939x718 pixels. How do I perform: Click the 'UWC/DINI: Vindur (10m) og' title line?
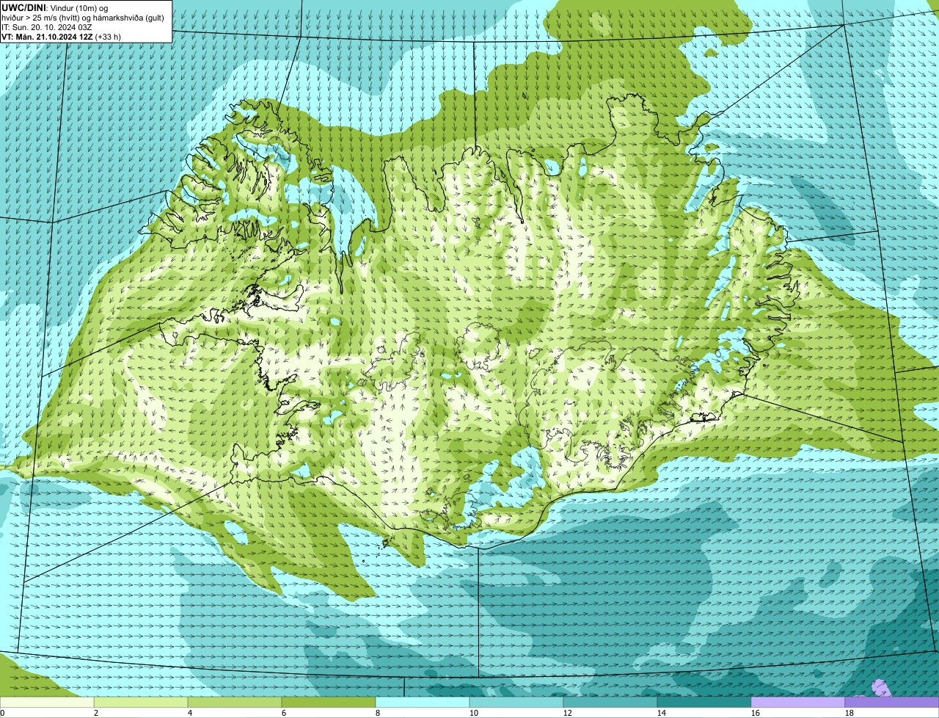click(x=55, y=7)
